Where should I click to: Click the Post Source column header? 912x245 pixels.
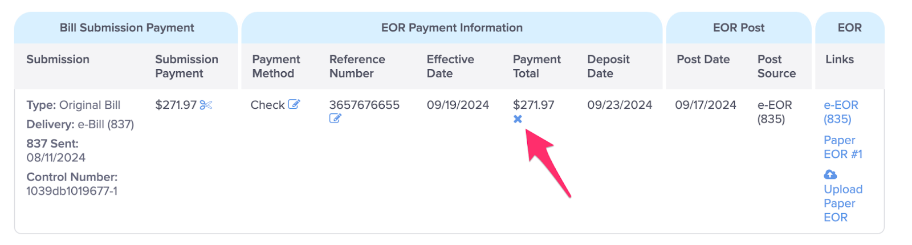(776, 66)
